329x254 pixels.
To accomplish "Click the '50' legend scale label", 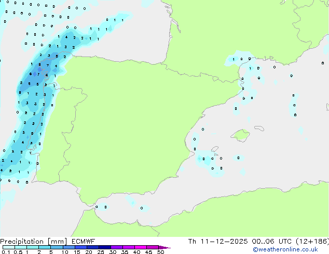I will click(160, 252).
